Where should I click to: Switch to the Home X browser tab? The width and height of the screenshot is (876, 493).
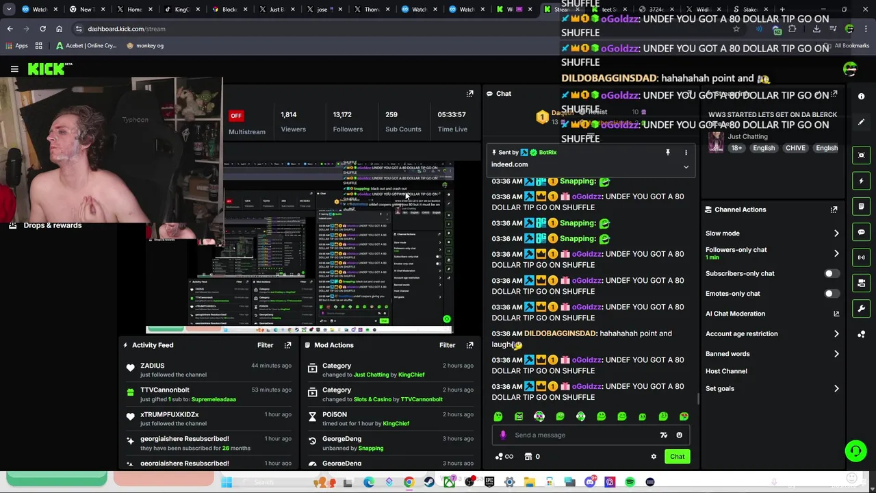[x=134, y=10]
